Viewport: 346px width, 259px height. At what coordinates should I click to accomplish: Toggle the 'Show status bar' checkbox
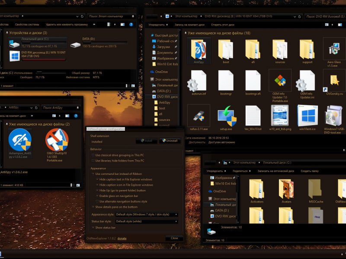coord(93,227)
